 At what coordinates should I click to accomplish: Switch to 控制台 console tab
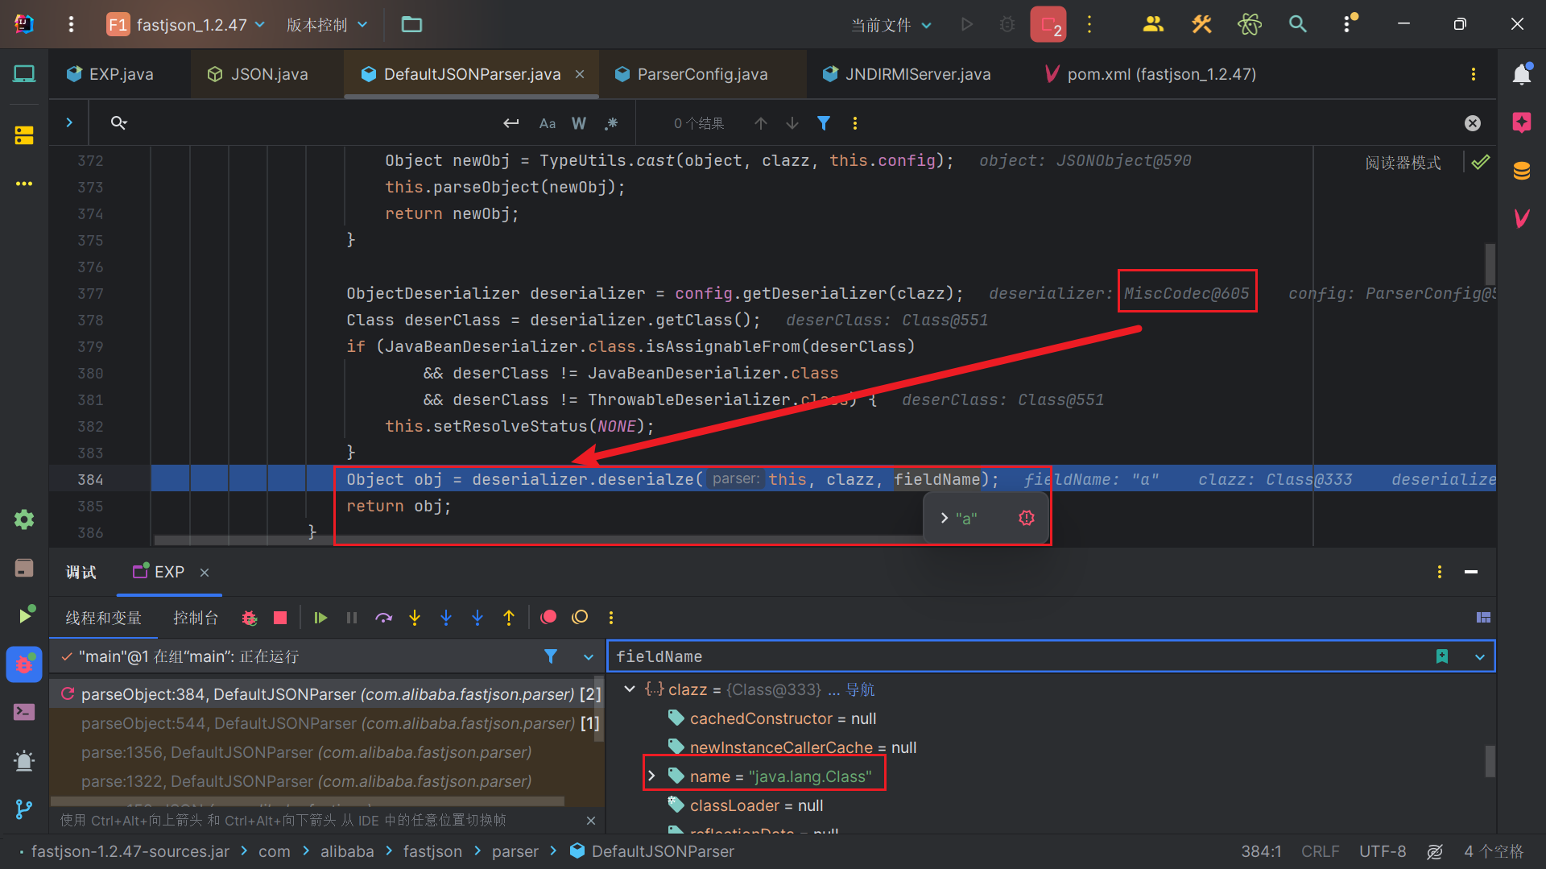coord(196,618)
